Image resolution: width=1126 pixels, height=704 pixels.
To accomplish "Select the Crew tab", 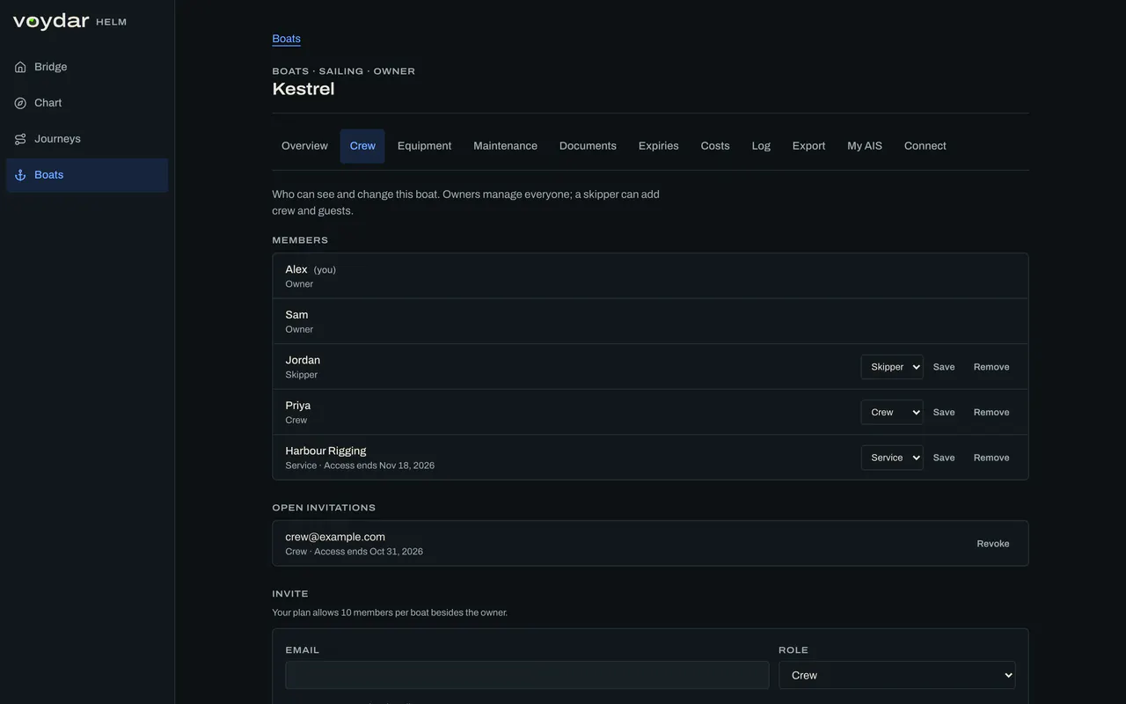I will (x=362, y=146).
